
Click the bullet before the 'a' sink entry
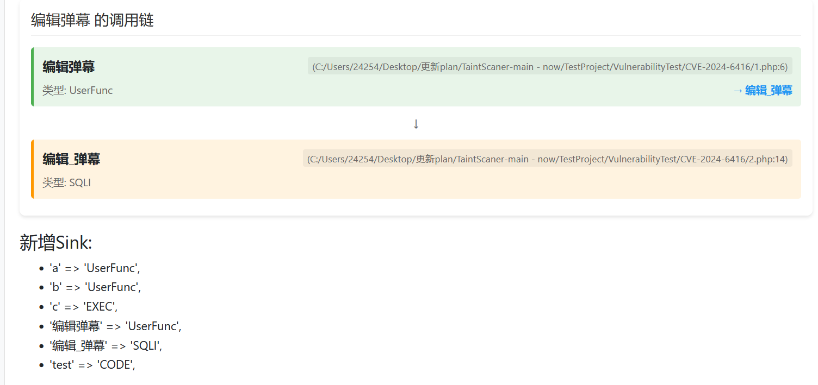[41, 268]
